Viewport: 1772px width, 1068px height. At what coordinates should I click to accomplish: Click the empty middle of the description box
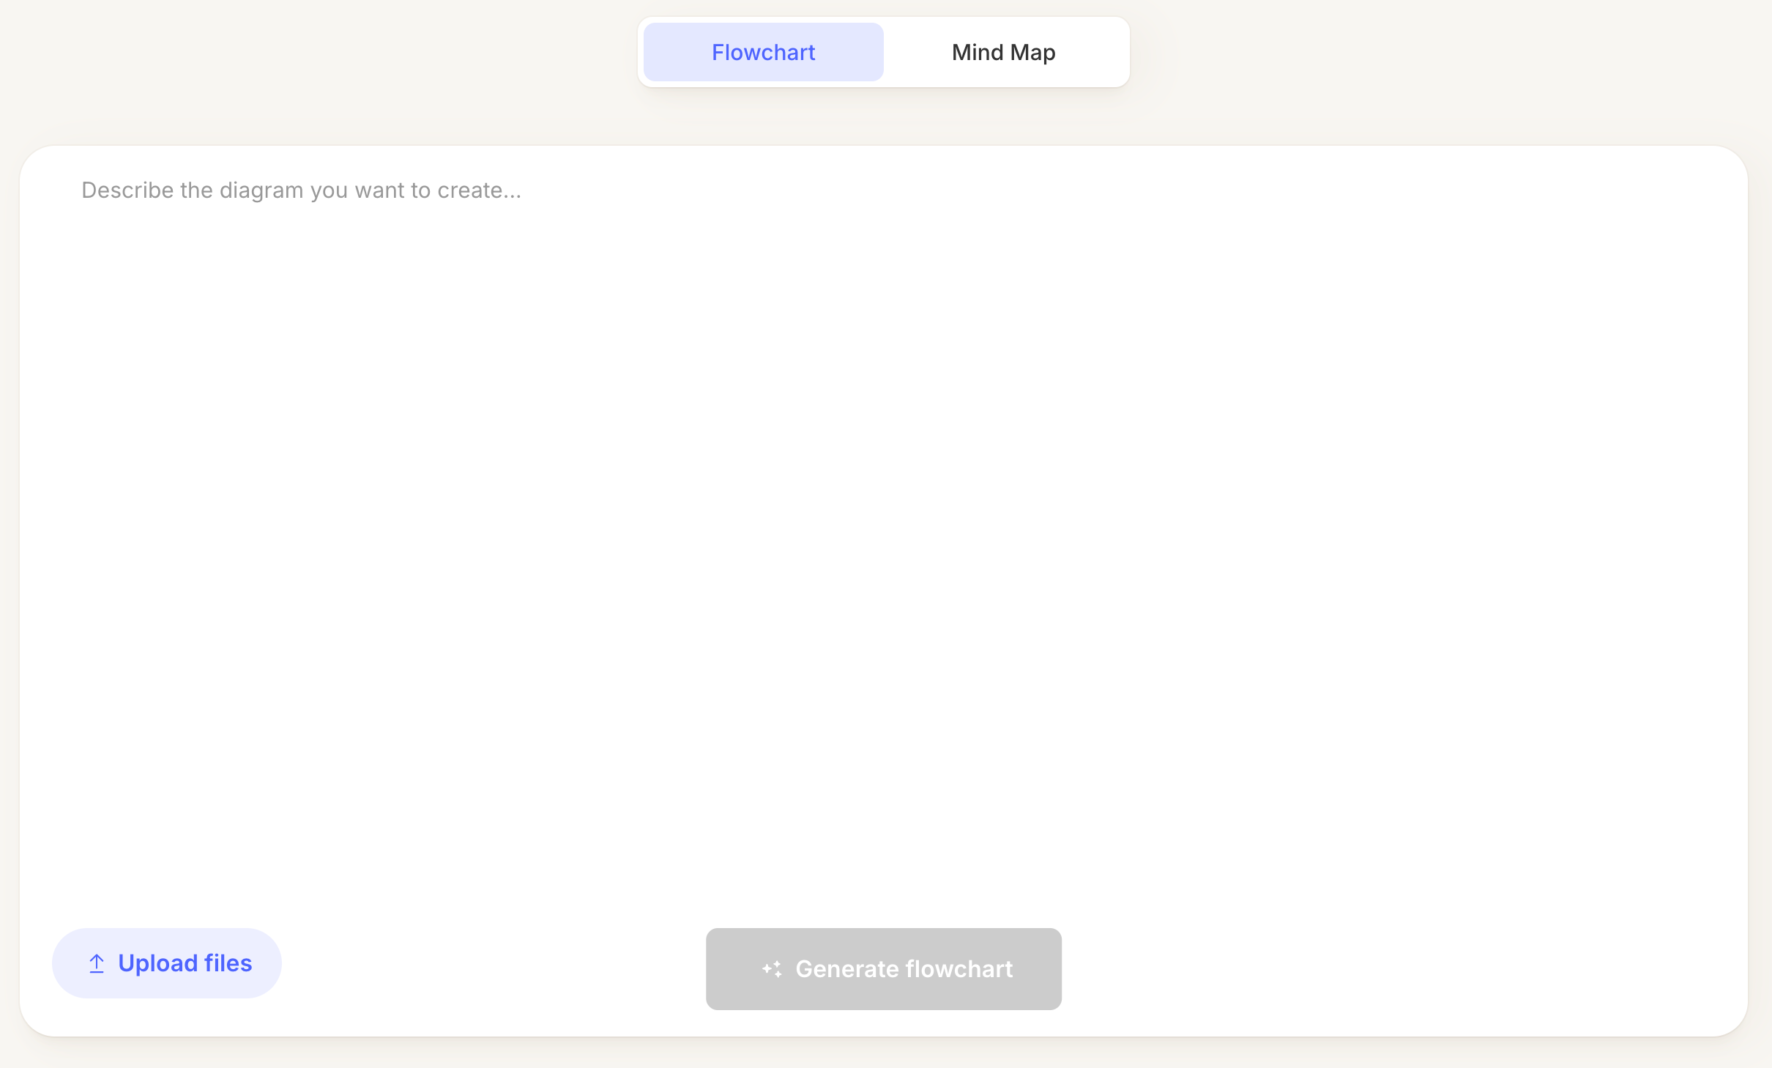tap(883, 542)
